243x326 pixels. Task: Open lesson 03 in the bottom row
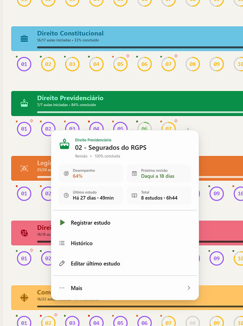72,322
